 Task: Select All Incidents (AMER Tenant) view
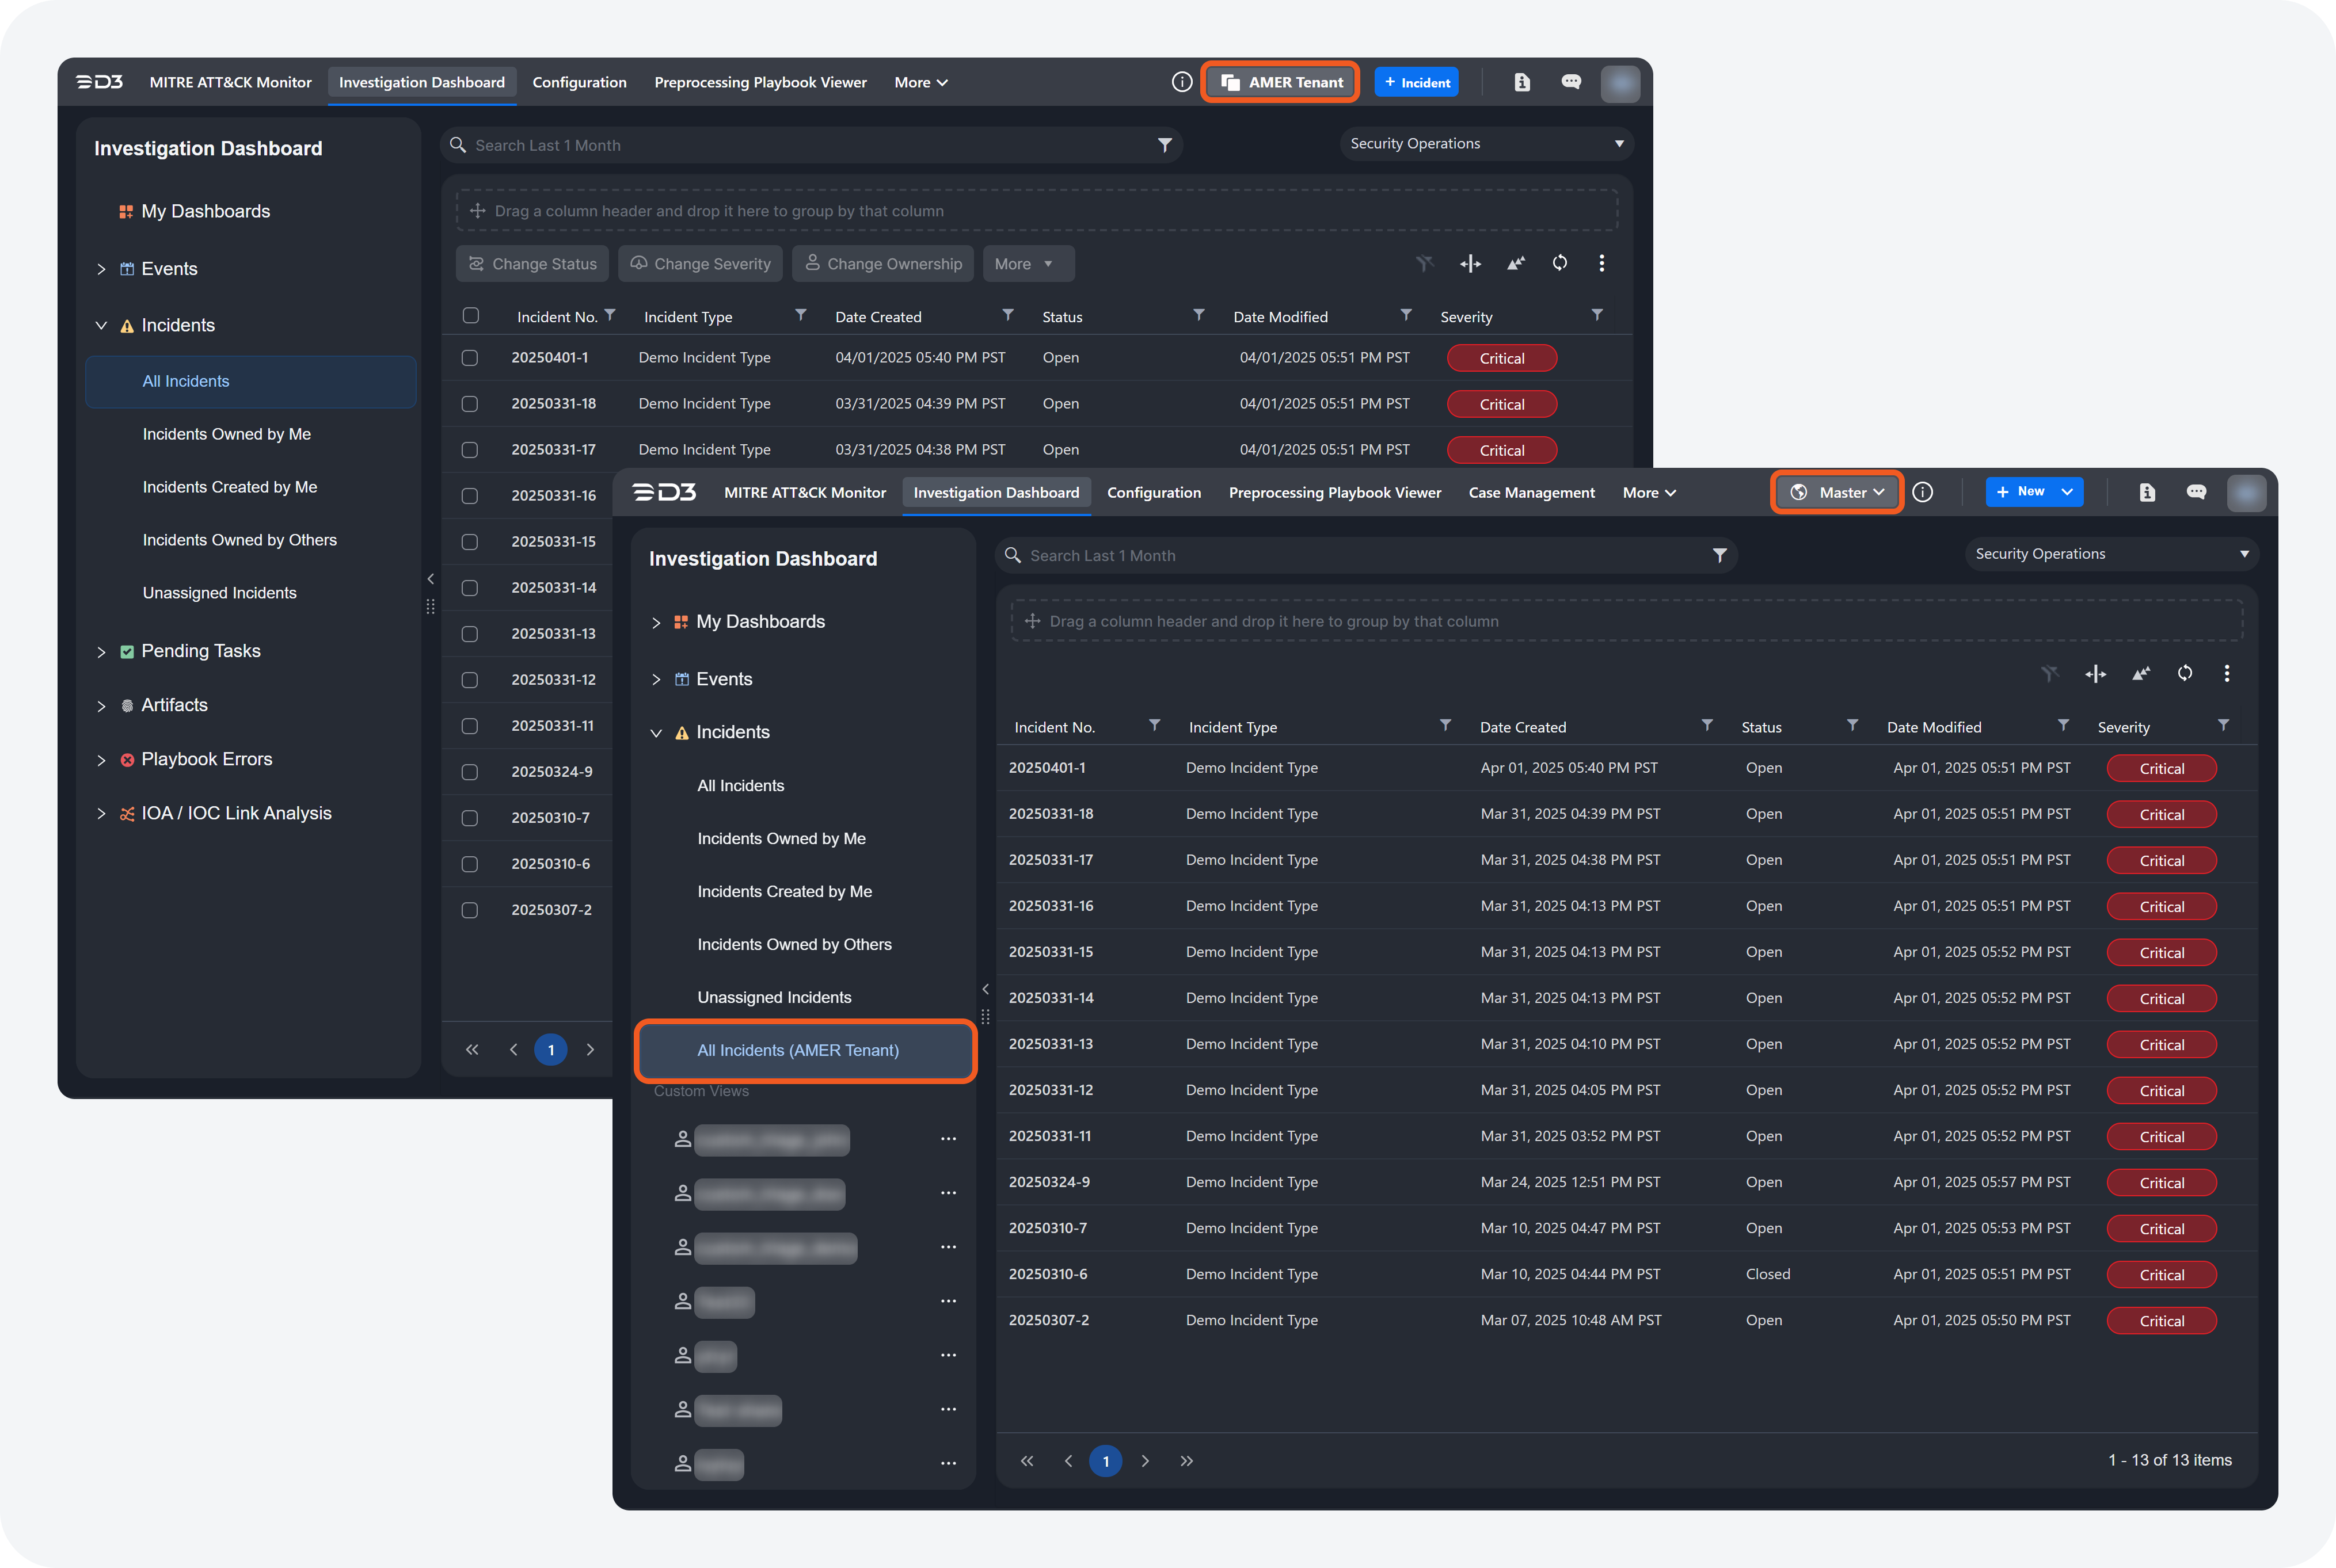coord(797,1050)
